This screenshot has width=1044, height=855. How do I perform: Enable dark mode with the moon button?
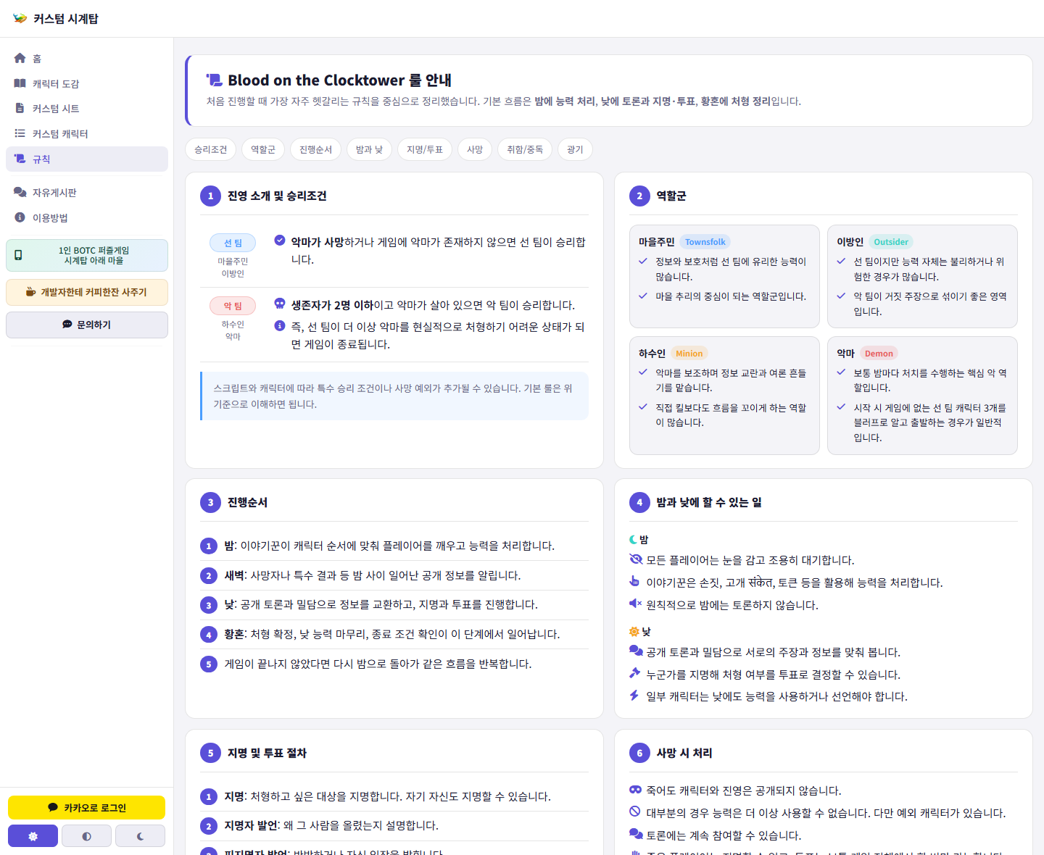[140, 836]
